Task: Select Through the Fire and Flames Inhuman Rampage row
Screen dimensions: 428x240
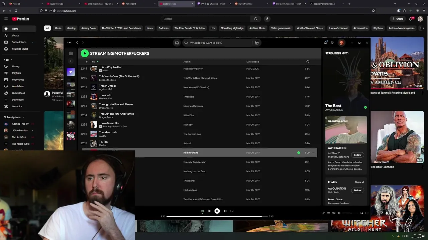Action: (199, 106)
